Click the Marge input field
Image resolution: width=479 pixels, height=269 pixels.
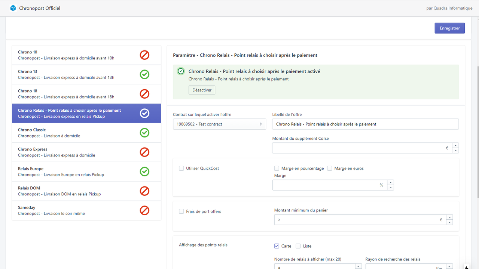[x=330, y=185]
